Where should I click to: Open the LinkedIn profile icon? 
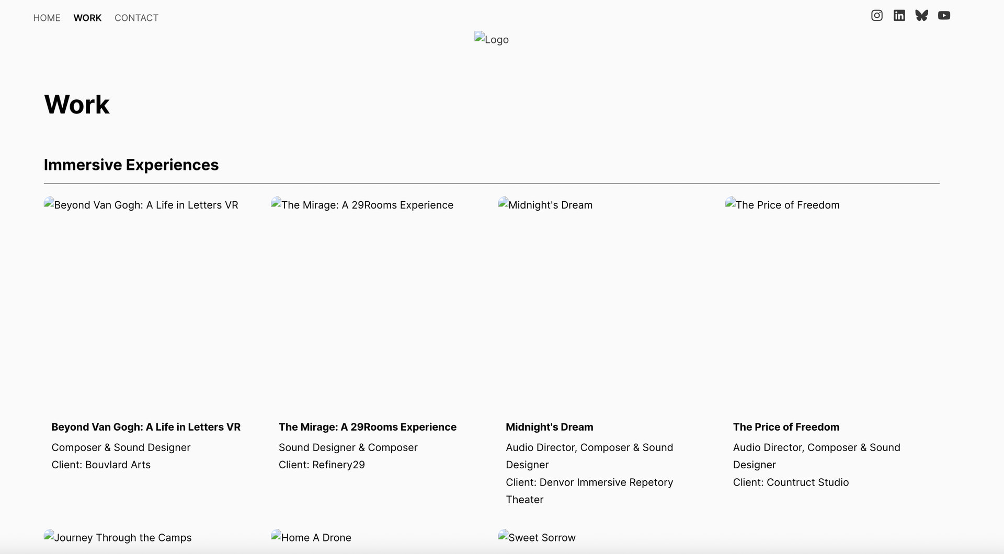(x=899, y=16)
